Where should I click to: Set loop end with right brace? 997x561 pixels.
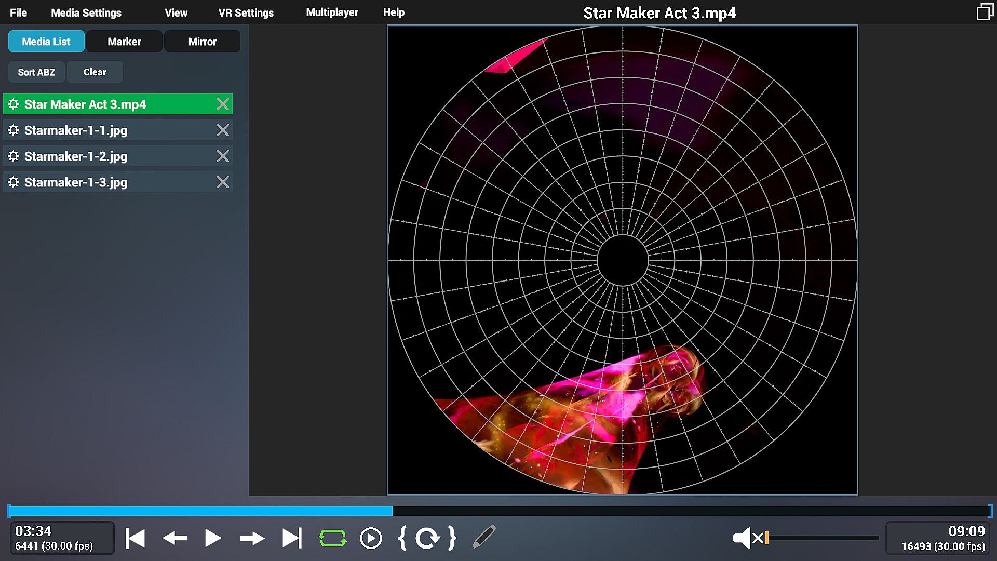coord(452,538)
